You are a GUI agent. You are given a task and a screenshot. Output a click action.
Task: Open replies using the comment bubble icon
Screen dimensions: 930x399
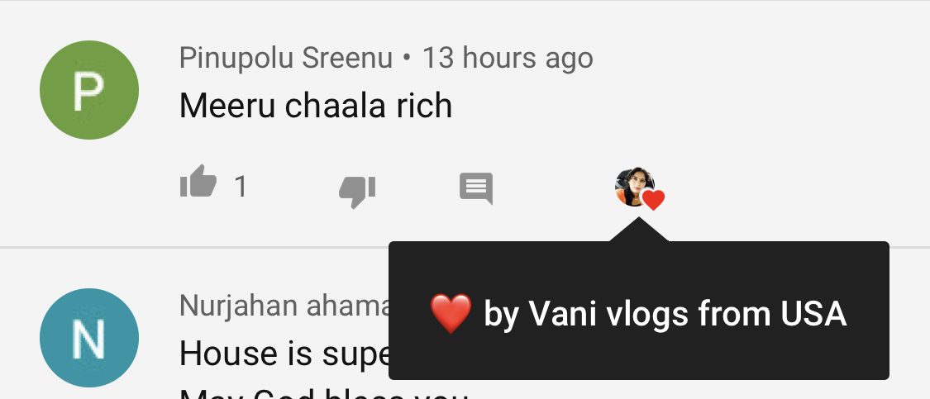[476, 189]
